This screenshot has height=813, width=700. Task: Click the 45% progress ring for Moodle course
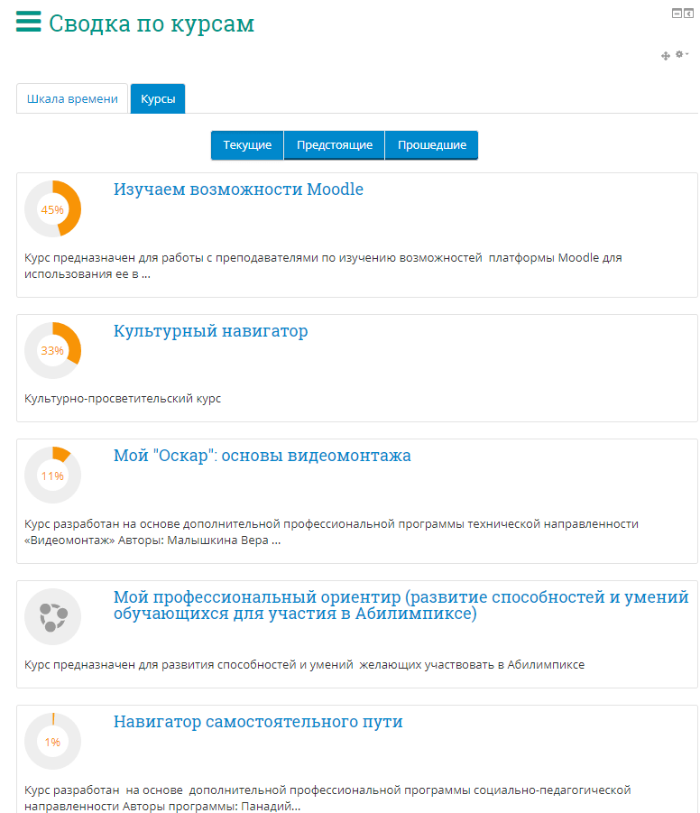pos(52,209)
